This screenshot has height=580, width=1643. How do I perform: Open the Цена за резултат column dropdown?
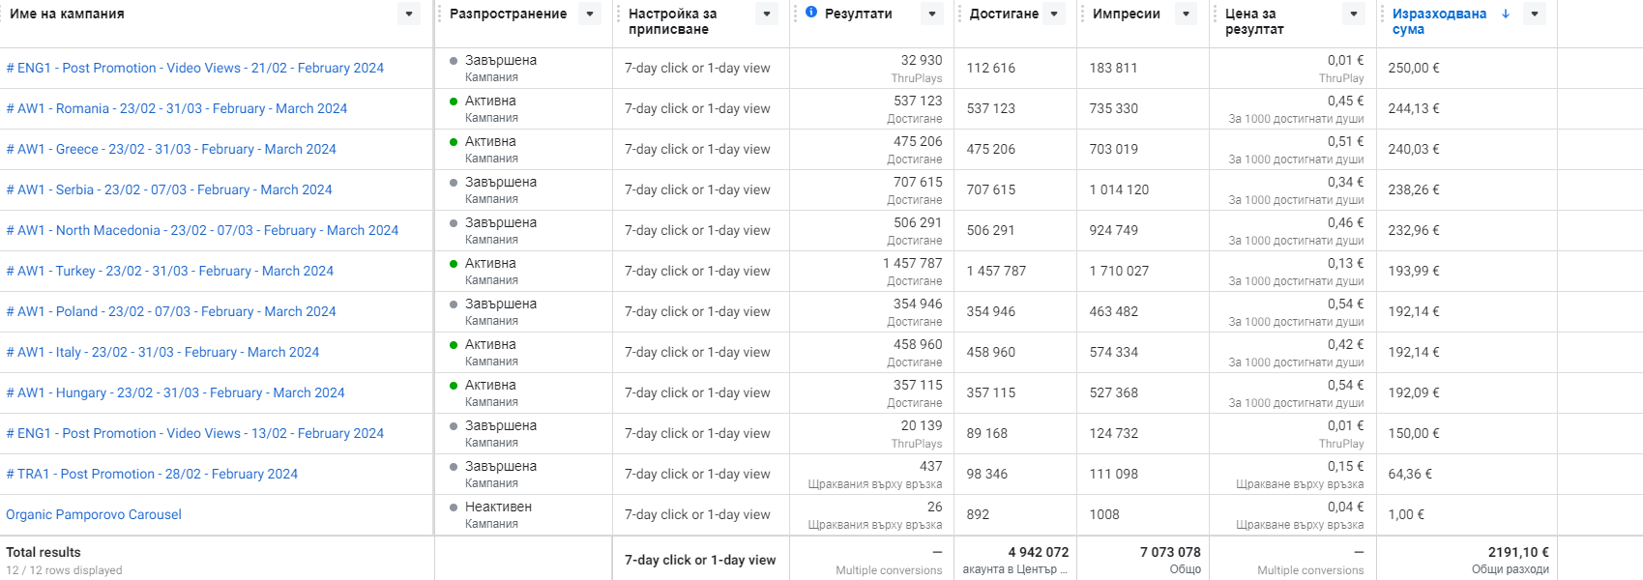click(1354, 14)
